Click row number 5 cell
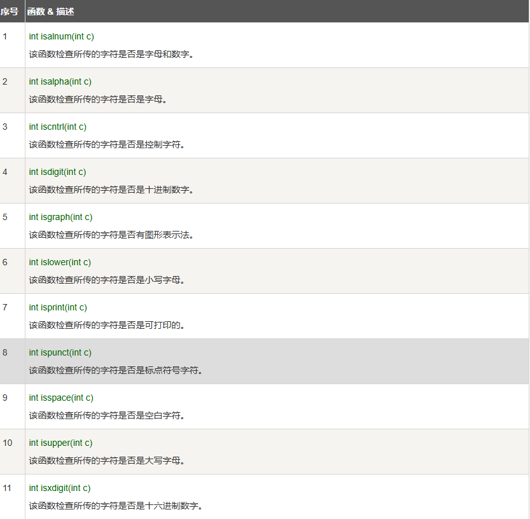The height and width of the screenshot is (519, 530). click(13, 226)
